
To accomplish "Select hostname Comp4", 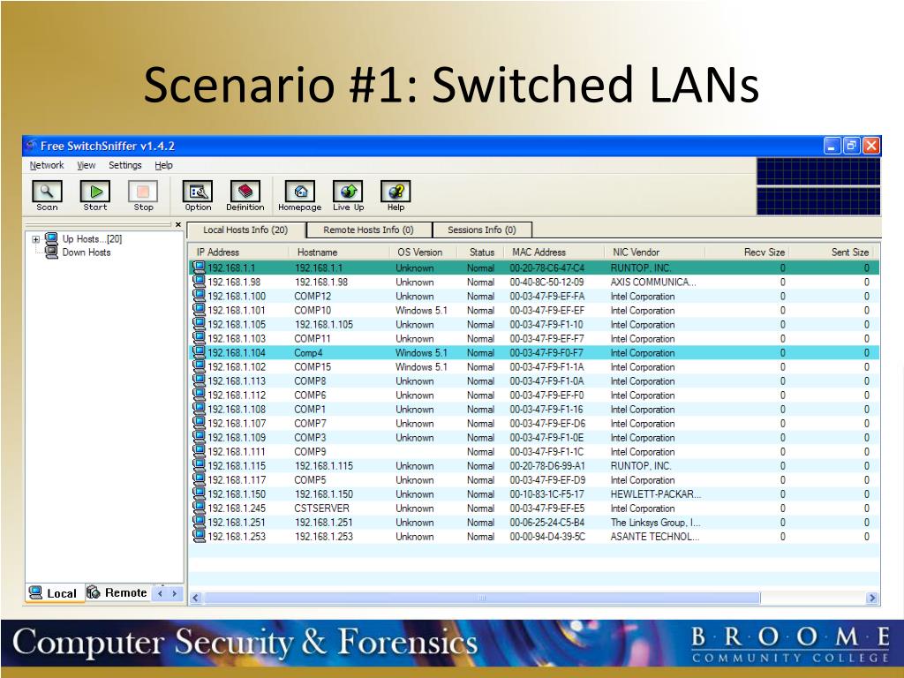I will point(308,352).
